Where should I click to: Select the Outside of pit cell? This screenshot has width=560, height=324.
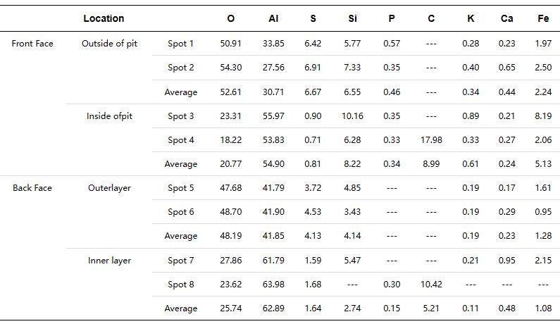click(x=109, y=44)
